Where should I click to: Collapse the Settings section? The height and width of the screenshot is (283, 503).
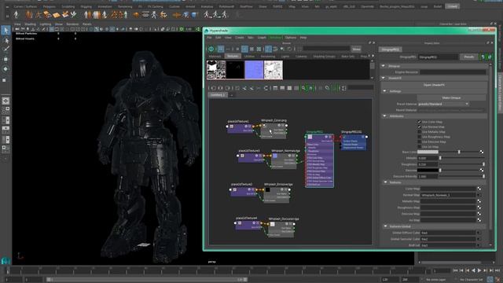pos(384,91)
